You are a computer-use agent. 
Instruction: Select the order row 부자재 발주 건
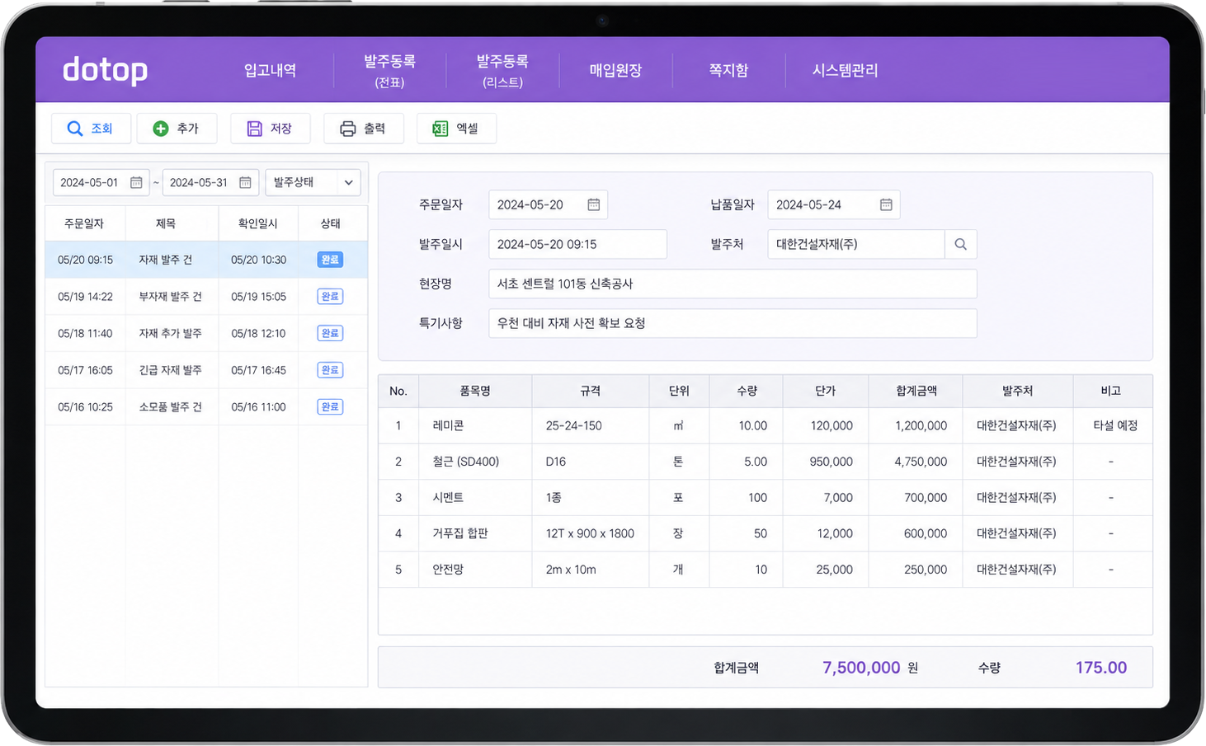206,297
